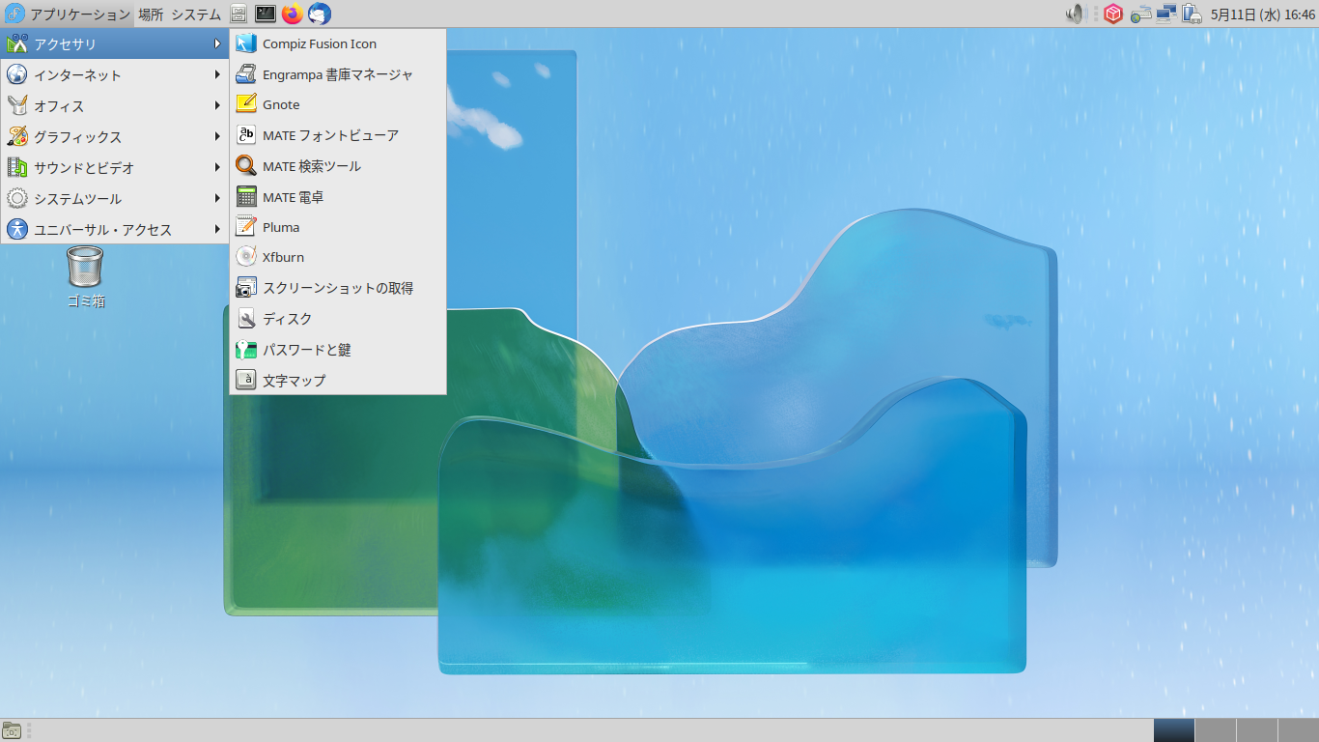Click the clock showing 5月11日 (水) 16:46
The width and height of the screenshot is (1319, 742).
[1263, 14]
